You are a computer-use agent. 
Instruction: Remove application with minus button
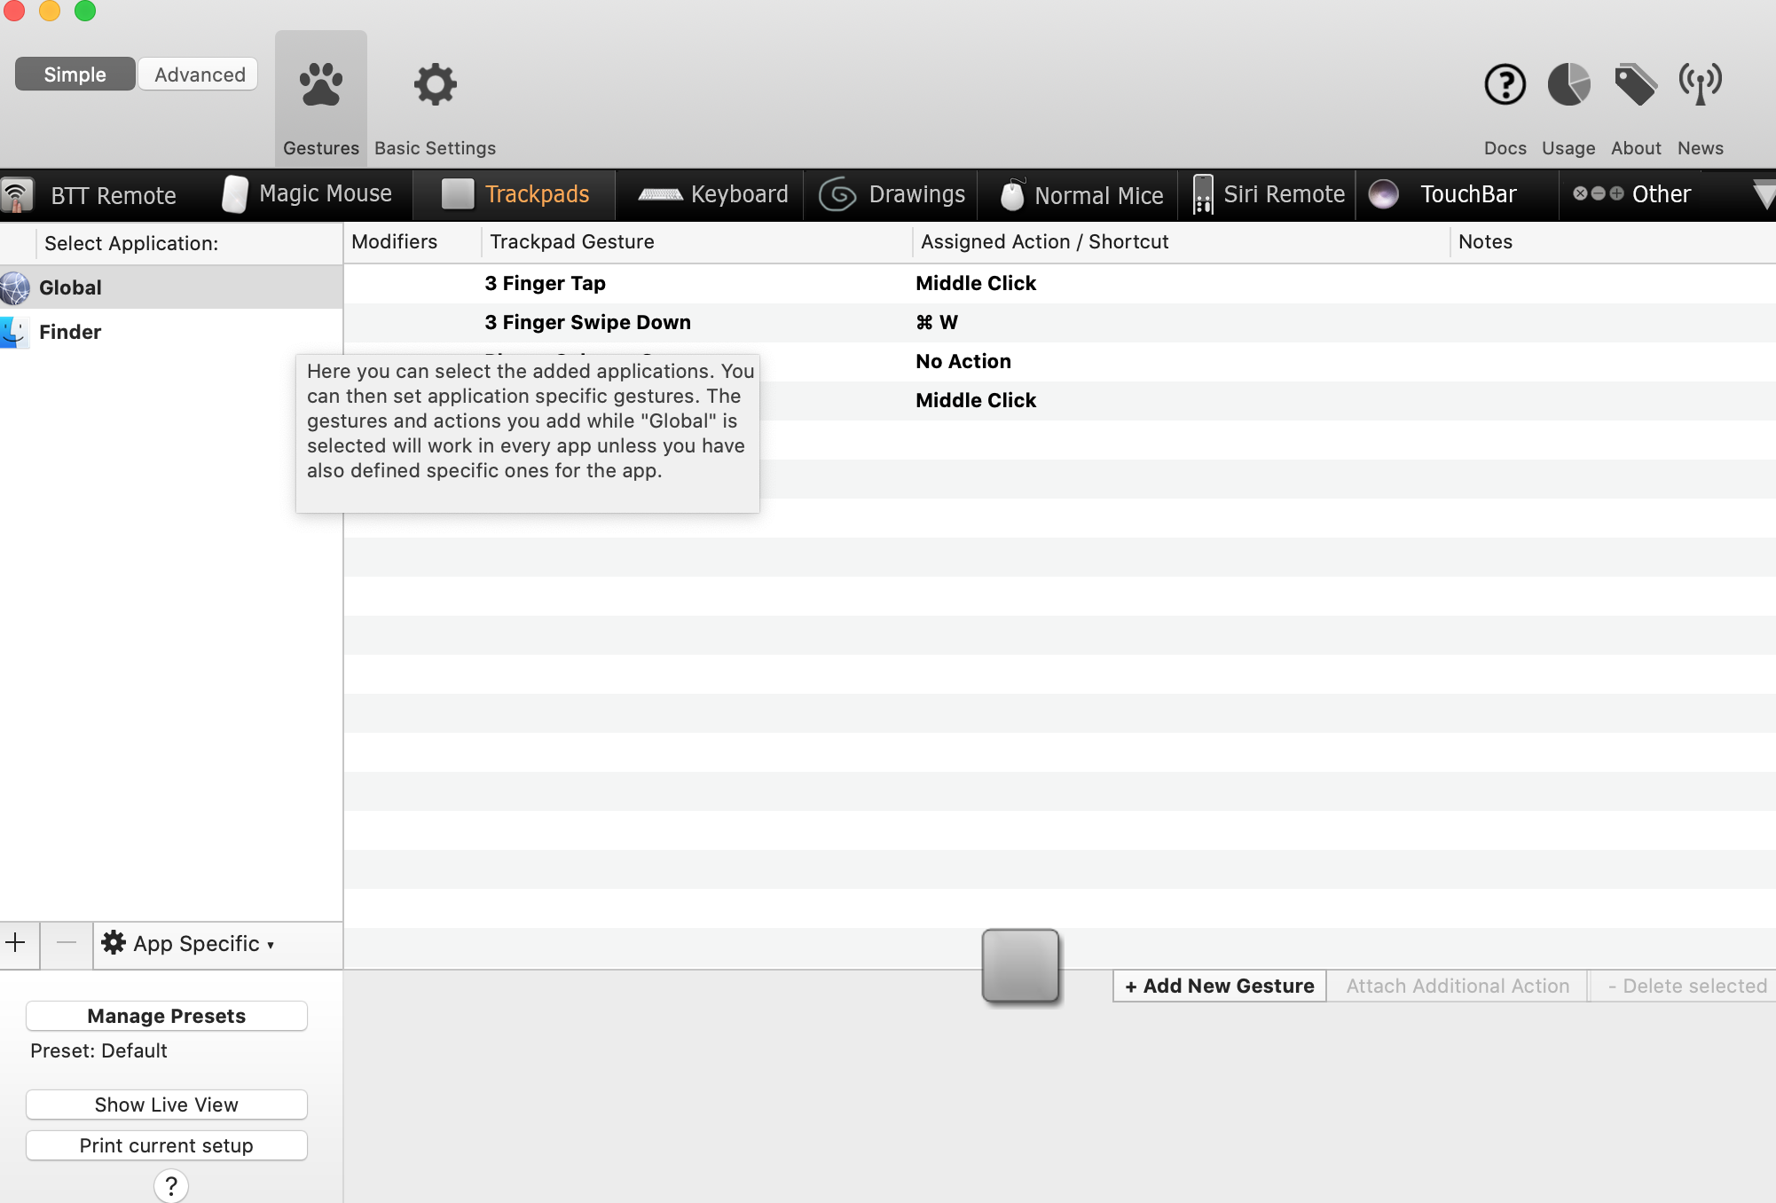click(x=67, y=943)
